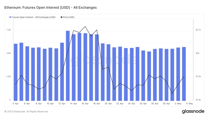Select the tallest bar on 13 Apr
Viewport: 209px width, 117px height.
[68, 65]
